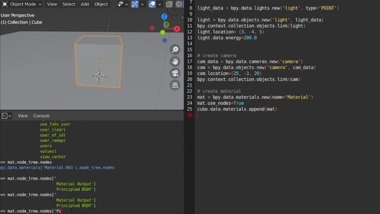Toggle the viewport gizmos button
Image resolution: width=380 pixels, height=214 pixels.
(x=135, y=4)
